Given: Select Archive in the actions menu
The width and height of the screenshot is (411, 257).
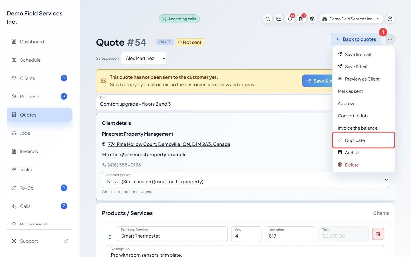Looking at the screenshot, I should pos(364,152).
